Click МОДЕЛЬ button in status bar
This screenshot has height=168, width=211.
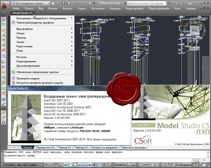pos(120,165)
